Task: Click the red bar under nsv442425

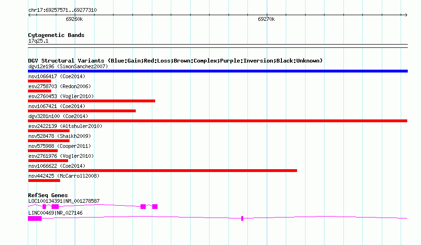Action: [x=44, y=181]
